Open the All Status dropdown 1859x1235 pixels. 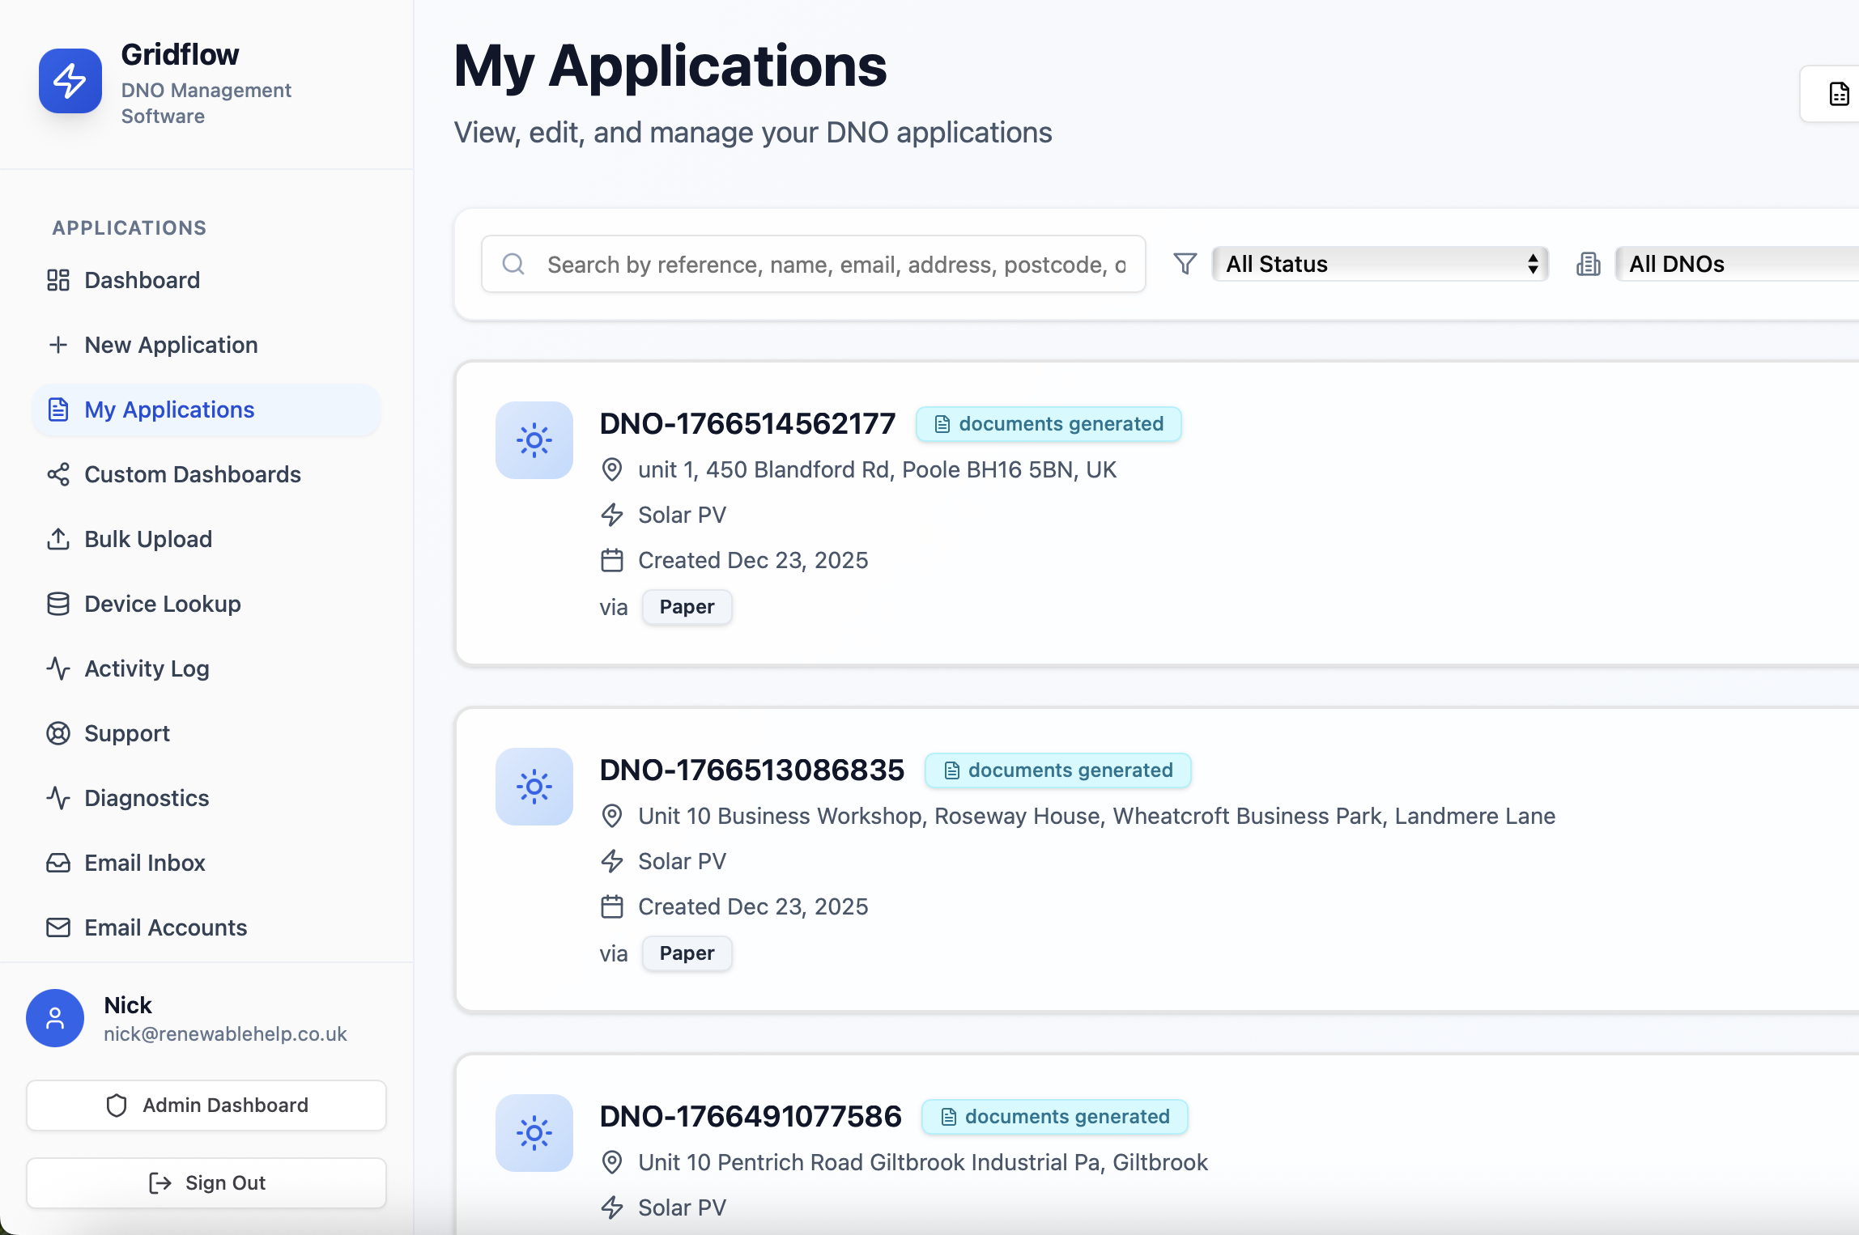coord(1380,264)
